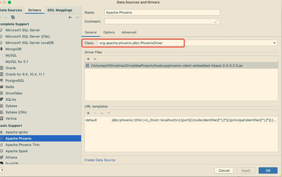Navigate back with the left arrow
Image resolution: width=282 pixels, height=177 pixels.
pyautogui.click(x=70, y=17)
